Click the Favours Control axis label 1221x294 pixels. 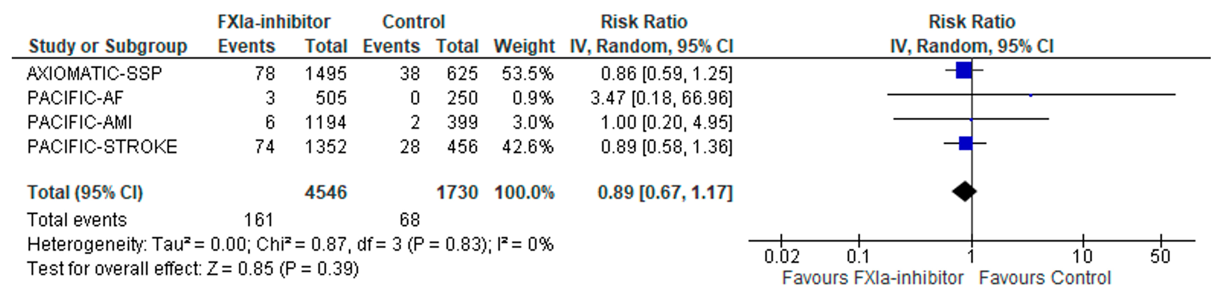tap(1045, 278)
